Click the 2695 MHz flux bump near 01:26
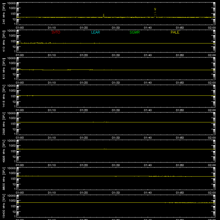 point(106,122)
